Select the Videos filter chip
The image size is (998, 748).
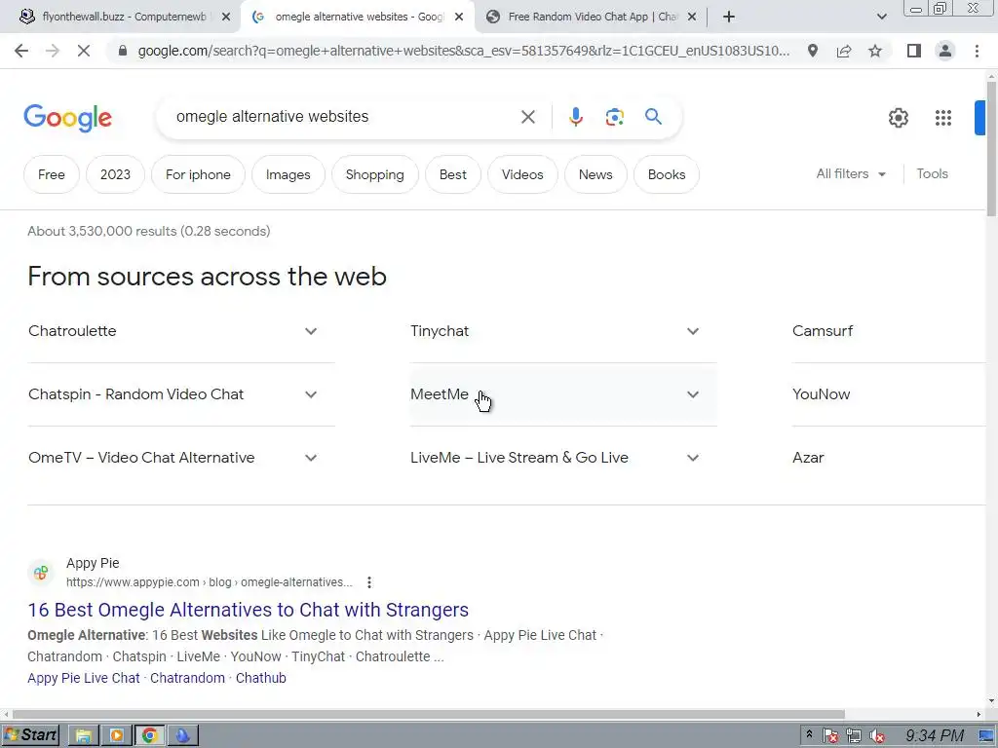tap(522, 174)
